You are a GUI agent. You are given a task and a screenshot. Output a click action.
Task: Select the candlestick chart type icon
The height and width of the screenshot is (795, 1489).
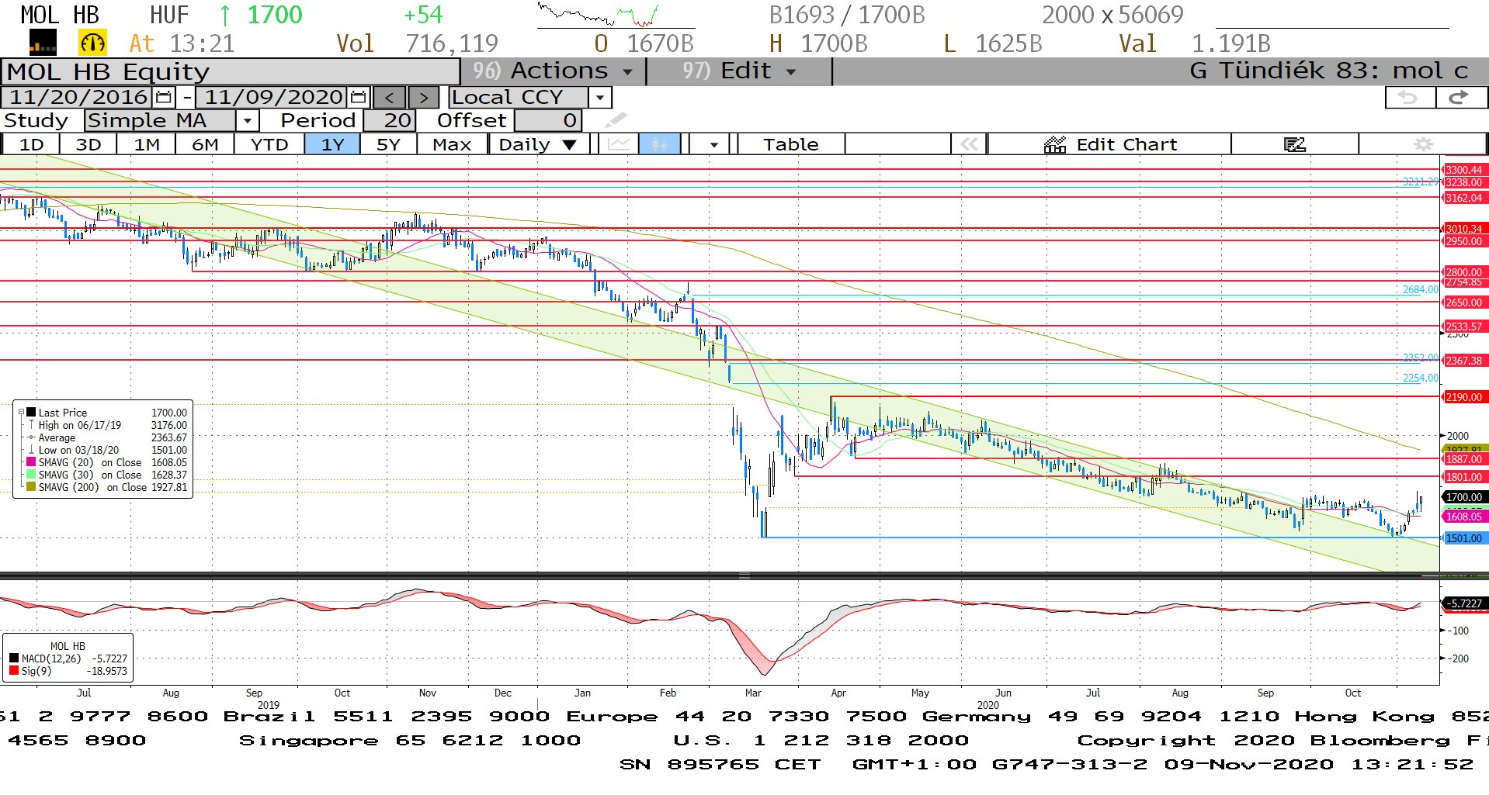[x=659, y=144]
